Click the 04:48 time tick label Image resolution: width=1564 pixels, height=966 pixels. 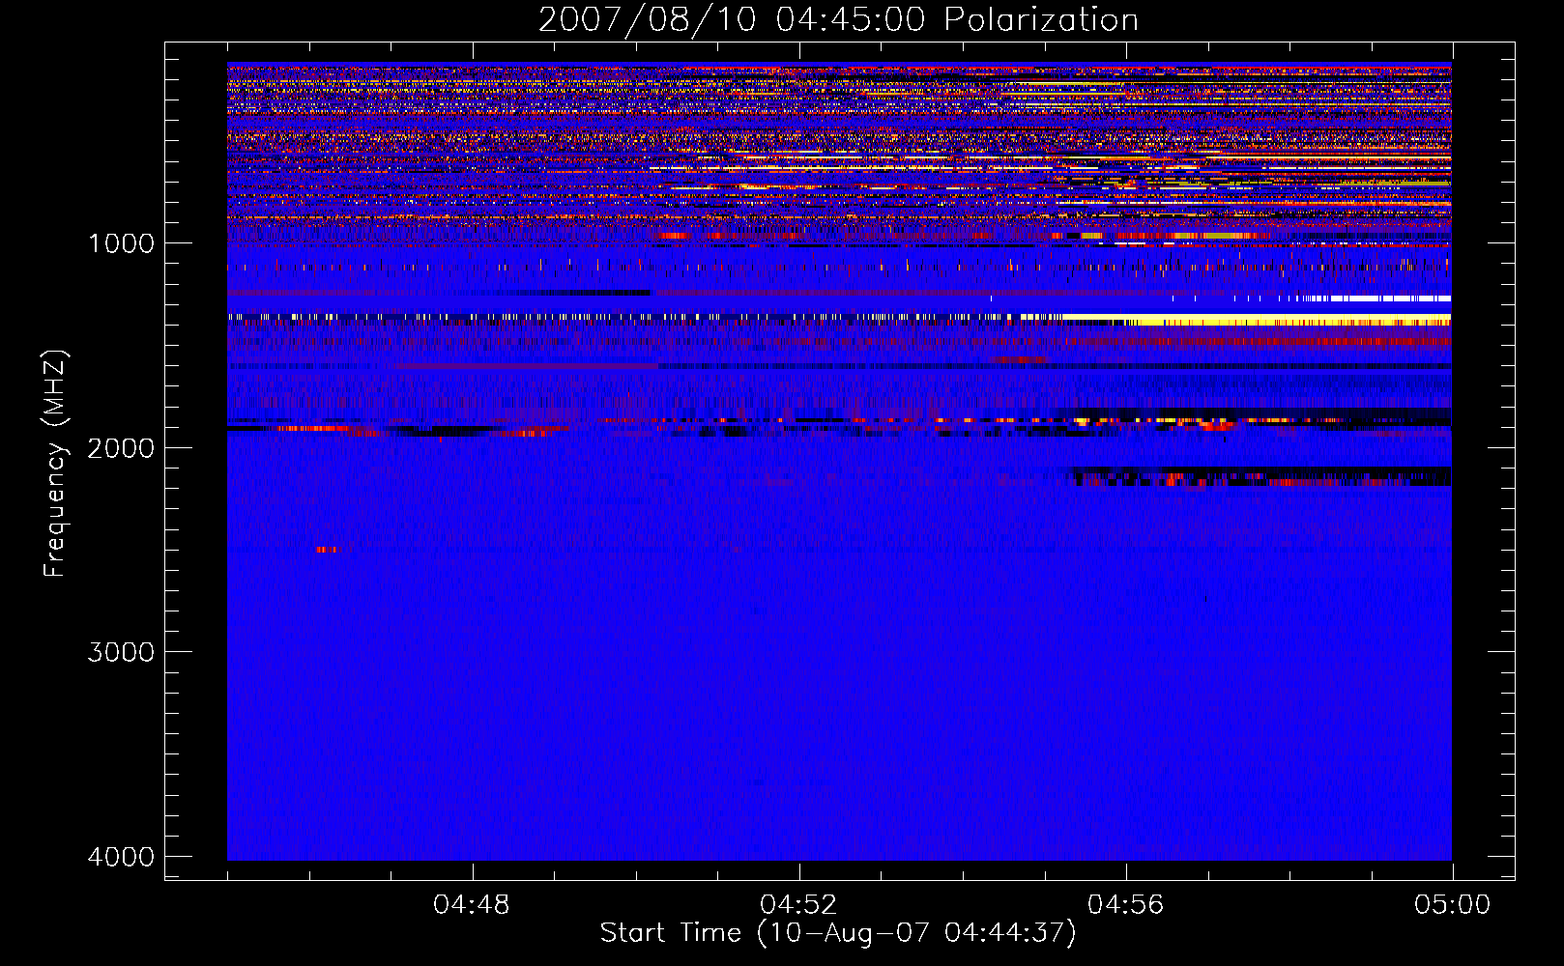point(472,905)
